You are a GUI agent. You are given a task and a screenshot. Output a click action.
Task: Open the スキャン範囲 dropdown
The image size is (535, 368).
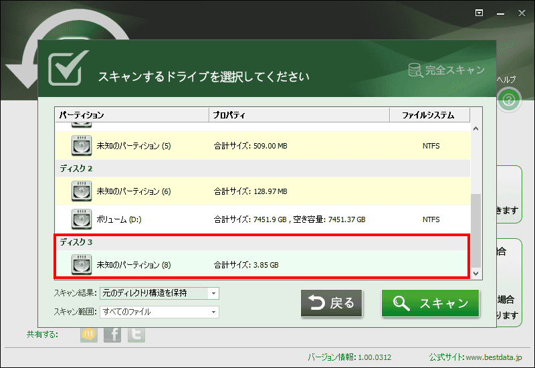[x=159, y=312]
